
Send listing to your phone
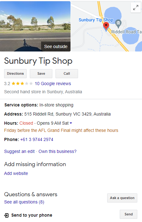tap(129, 214)
